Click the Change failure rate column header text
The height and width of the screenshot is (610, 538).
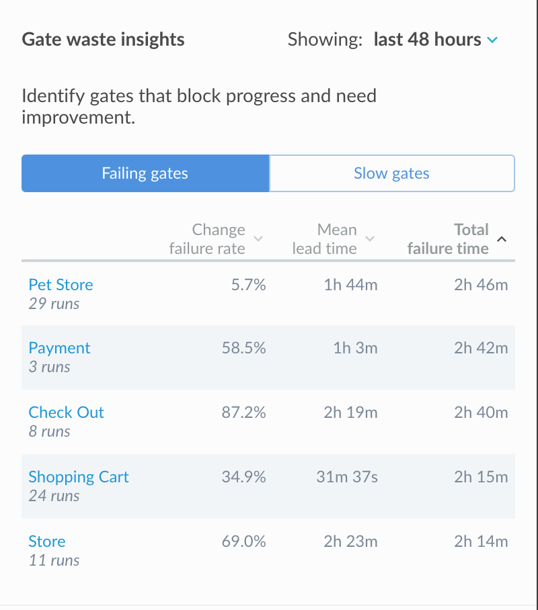tap(207, 239)
